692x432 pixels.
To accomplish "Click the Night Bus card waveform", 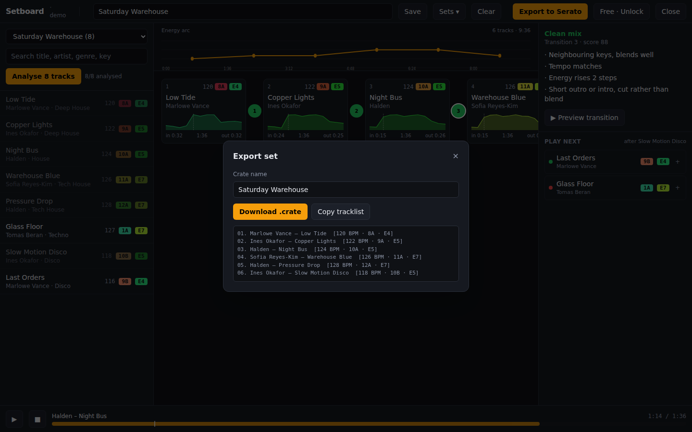I will (408, 122).
